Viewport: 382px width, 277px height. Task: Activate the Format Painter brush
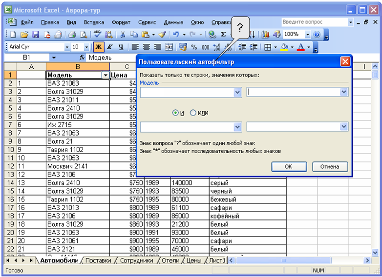[162, 35]
